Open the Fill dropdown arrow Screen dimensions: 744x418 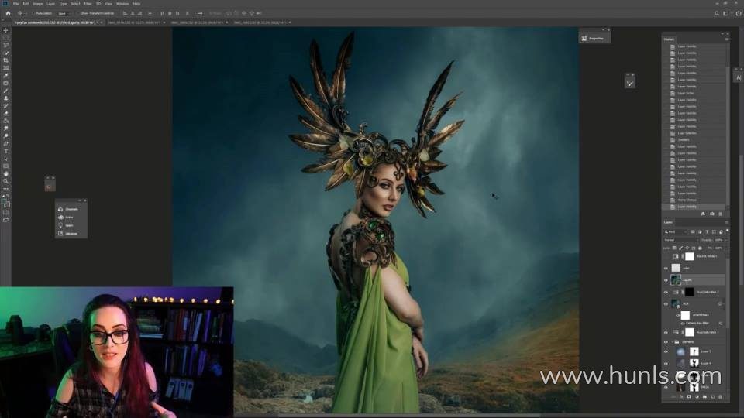[x=725, y=248]
